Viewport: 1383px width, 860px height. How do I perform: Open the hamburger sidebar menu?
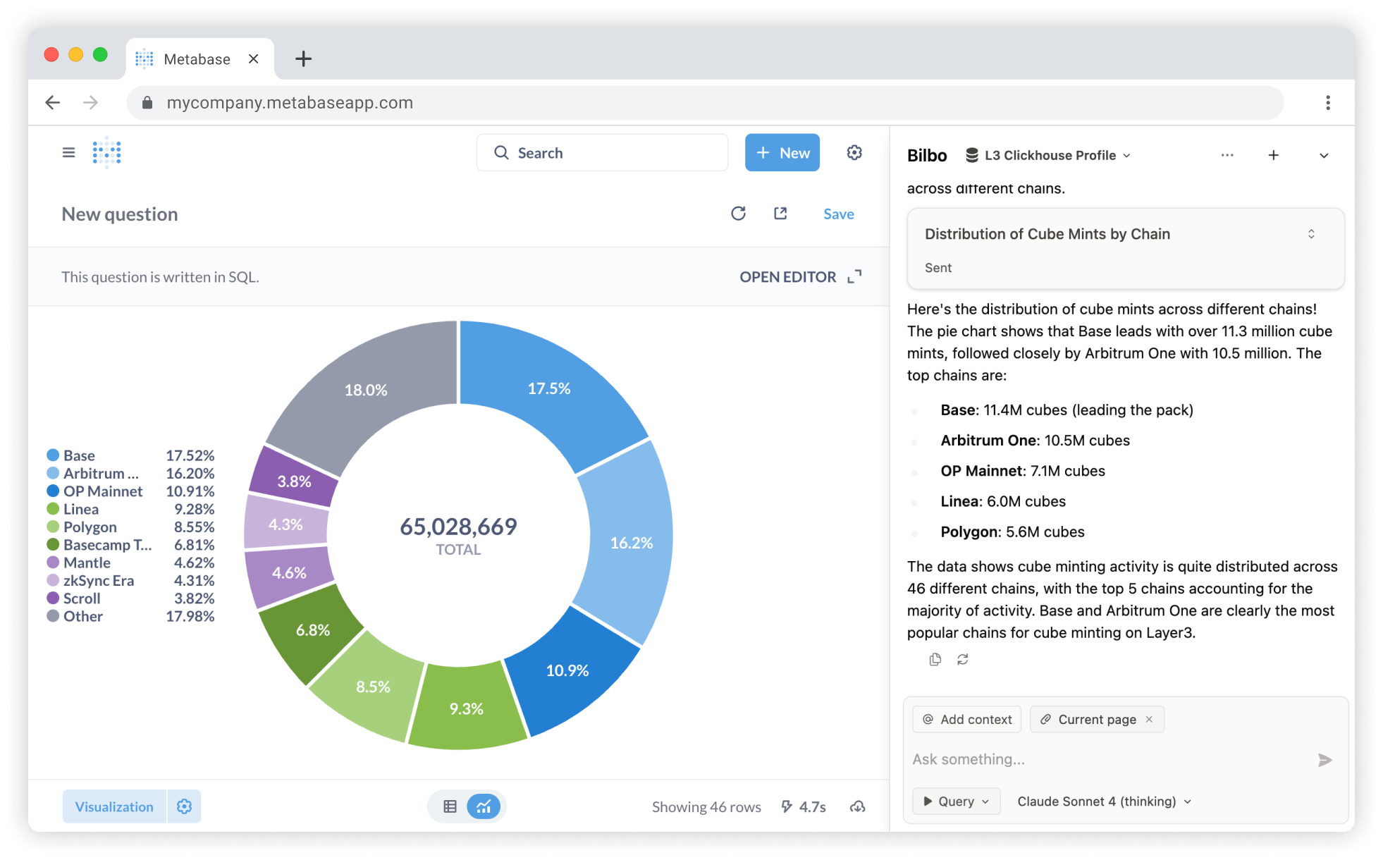(x=68, y=152)
